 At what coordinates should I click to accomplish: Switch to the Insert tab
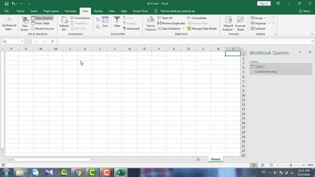[x=34, y=11]
